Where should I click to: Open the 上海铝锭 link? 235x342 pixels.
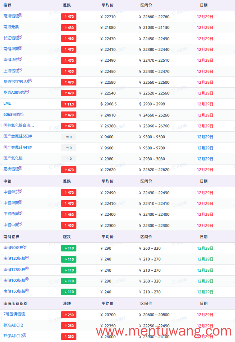pyautogui.click(x=11, y=71)
